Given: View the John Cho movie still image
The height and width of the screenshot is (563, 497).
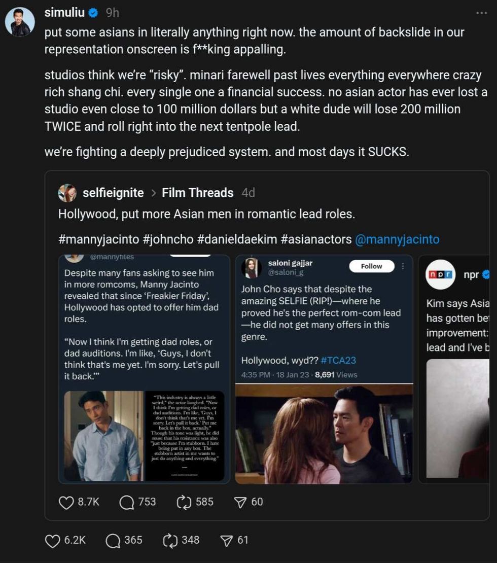Looking at the screenshot, I should coord(325,436).
